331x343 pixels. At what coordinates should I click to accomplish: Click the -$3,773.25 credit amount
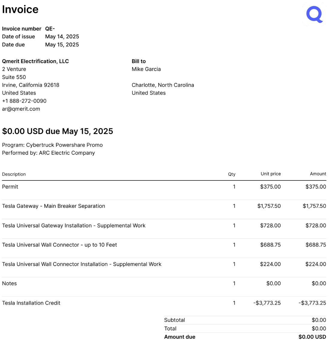312,303
